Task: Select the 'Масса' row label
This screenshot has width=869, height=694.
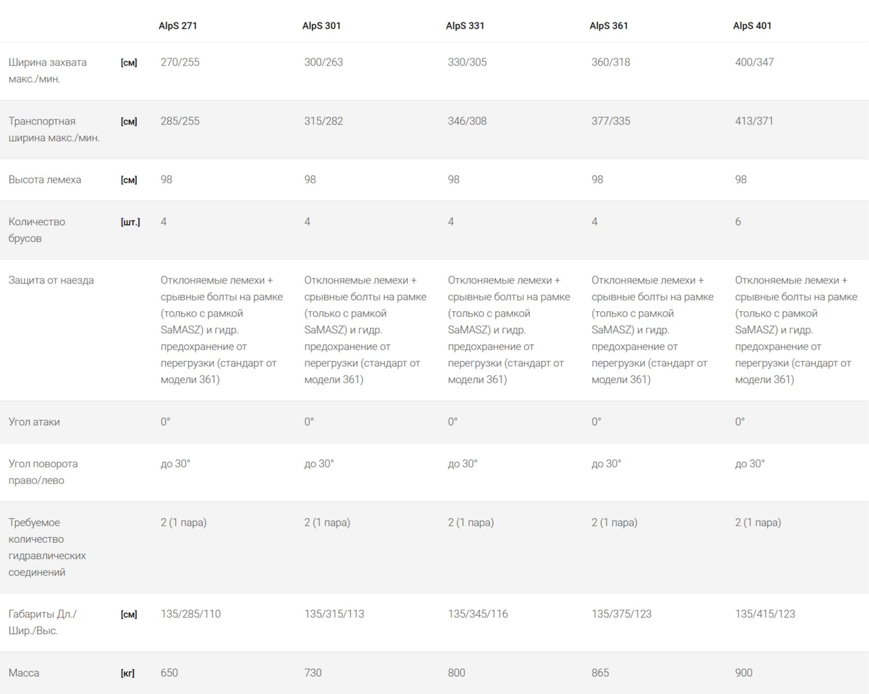Action: [24, 673]
